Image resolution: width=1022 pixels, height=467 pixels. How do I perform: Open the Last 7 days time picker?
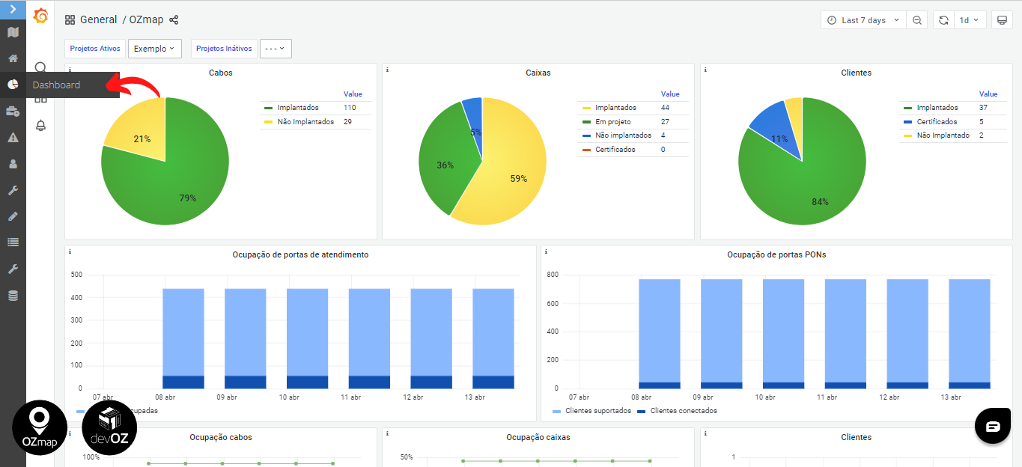click(863, 20)
